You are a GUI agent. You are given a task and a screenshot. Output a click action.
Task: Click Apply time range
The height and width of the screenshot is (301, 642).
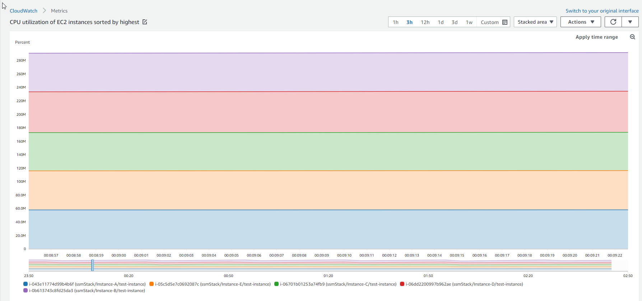[x=597, y=37]
